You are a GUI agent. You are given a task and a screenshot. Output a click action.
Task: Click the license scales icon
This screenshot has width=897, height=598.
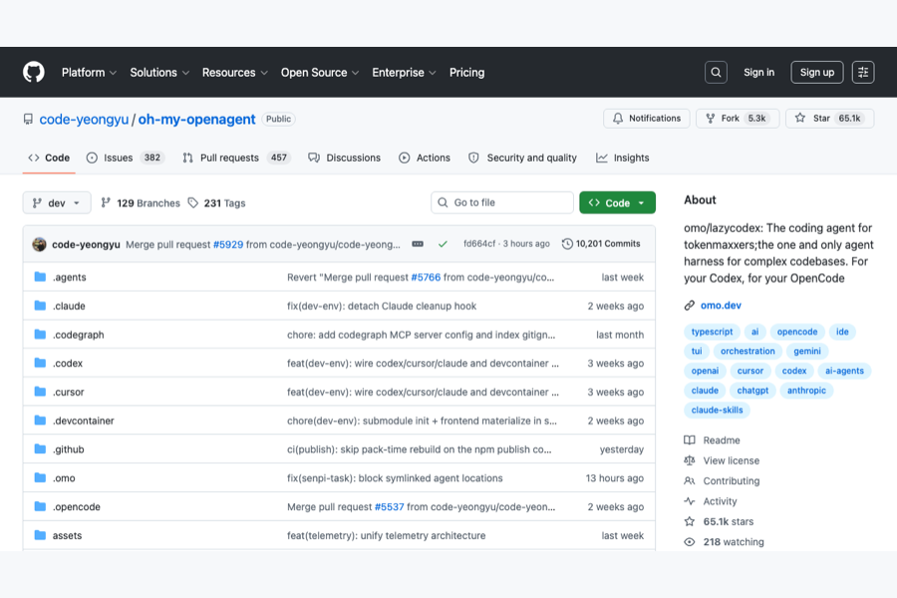[690, 460]
